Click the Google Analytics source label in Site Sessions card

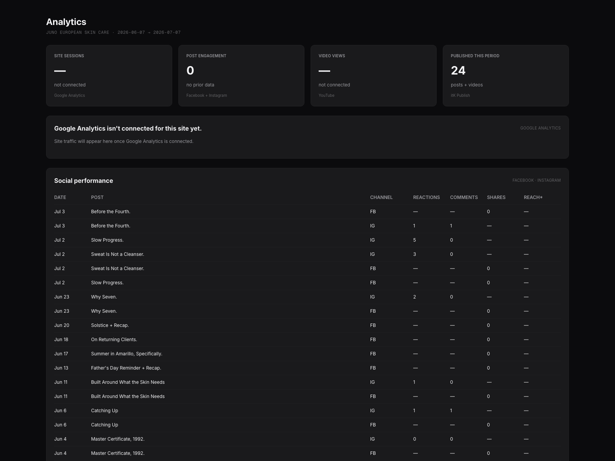[70, 95]
